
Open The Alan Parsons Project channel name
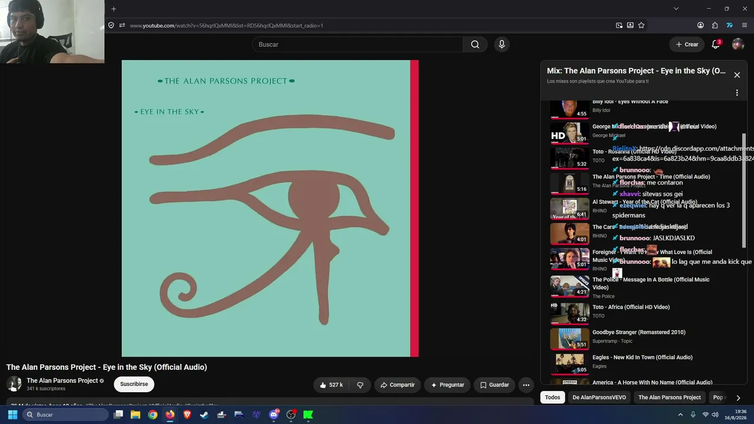click(x=62, y=380)
